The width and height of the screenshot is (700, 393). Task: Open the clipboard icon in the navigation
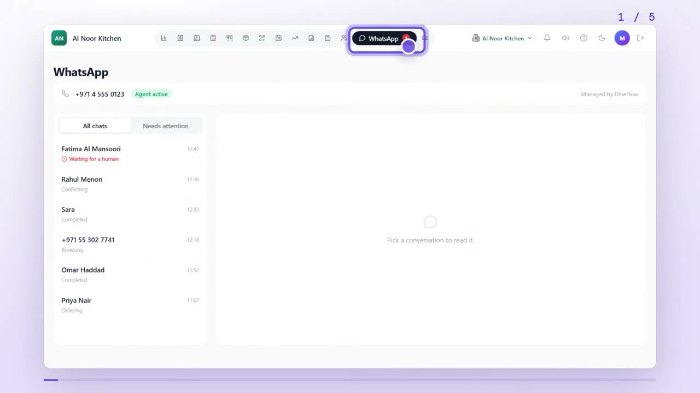328,38
